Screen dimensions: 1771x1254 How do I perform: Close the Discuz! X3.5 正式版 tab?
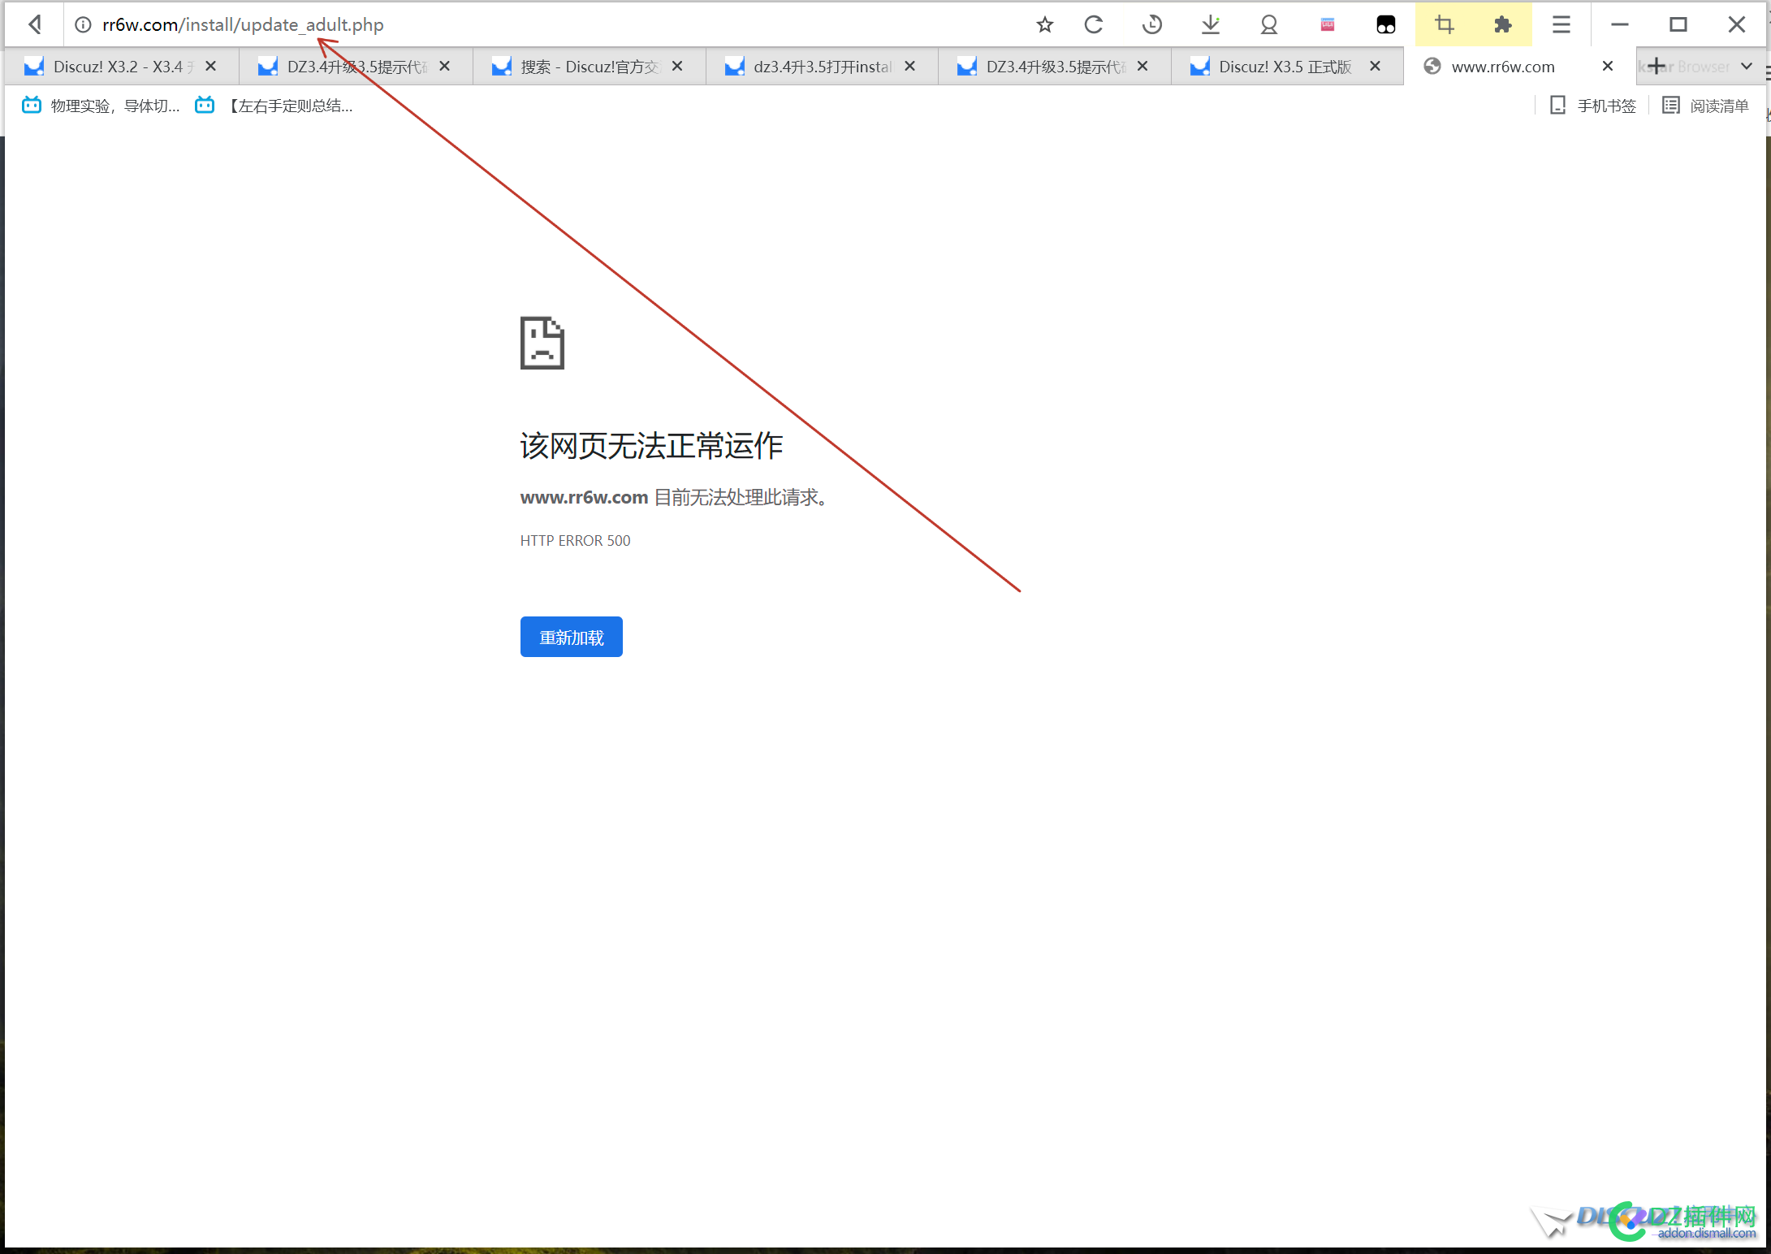coord(1376,66)
